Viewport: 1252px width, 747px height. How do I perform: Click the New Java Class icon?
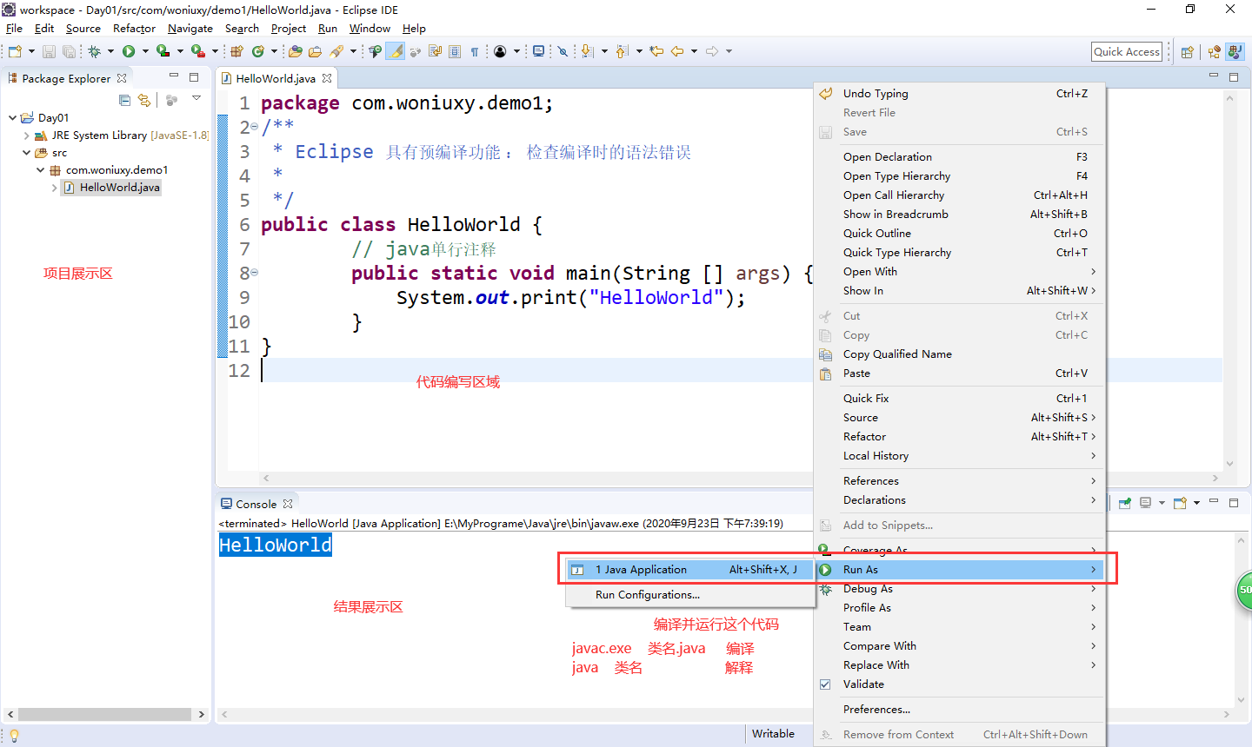[x=258, y=51]
